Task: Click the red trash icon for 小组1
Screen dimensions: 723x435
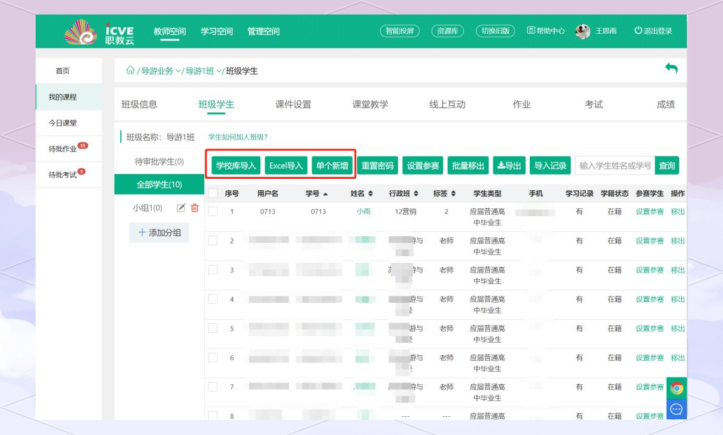Action: tap(194, 208)
